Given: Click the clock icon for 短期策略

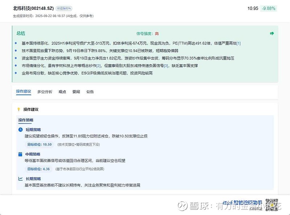Looking at the screenshot, I should pyautogui.click(x=21, y=130).
